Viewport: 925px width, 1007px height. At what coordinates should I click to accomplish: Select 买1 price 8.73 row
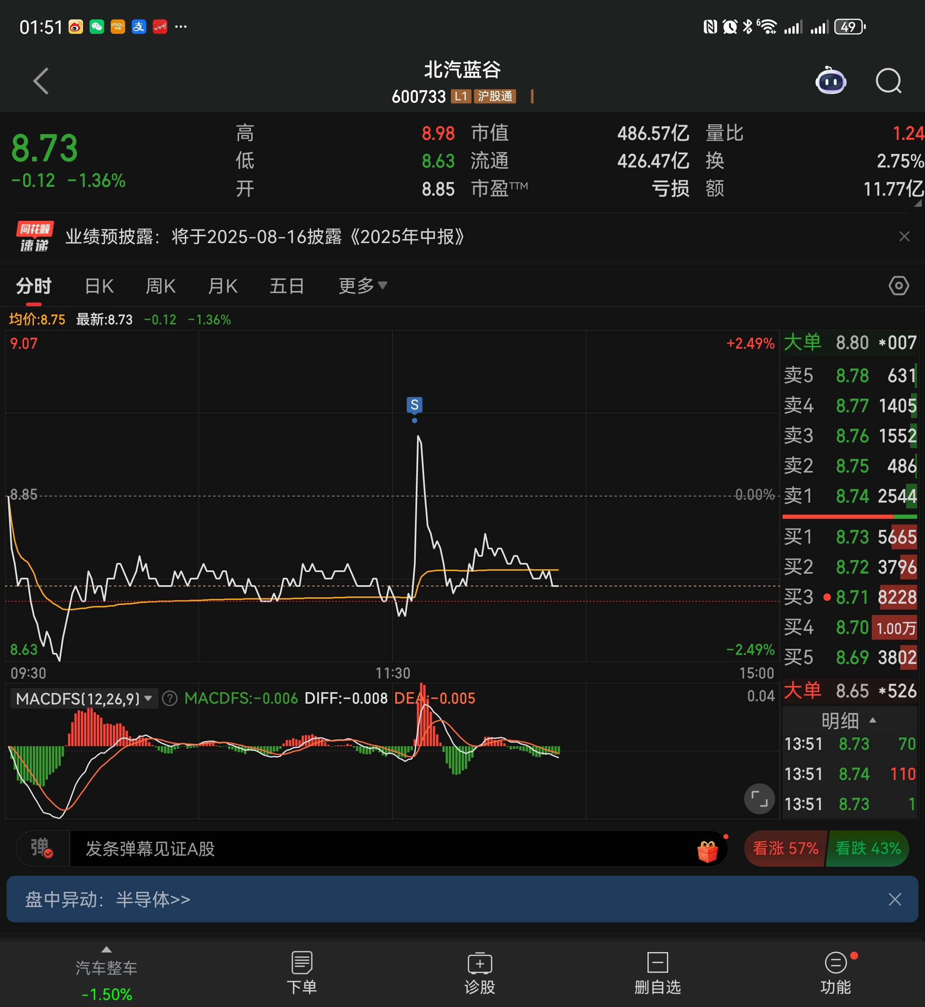coord(850,537)
